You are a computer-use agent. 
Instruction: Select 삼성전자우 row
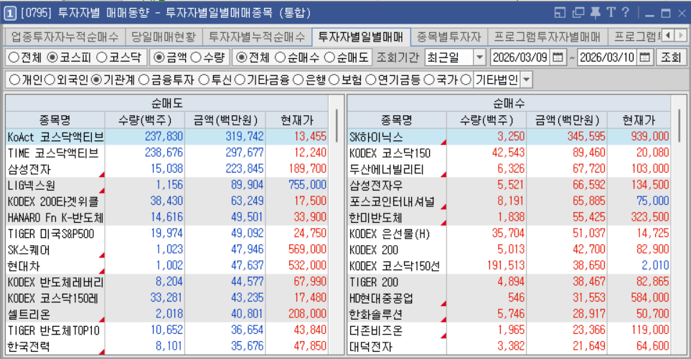pos(509,185)
